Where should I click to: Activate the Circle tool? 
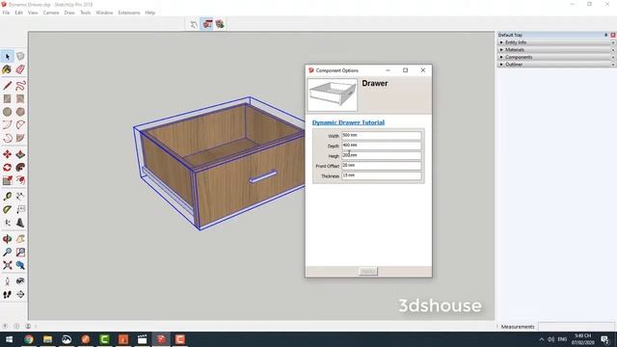[8, 112]
